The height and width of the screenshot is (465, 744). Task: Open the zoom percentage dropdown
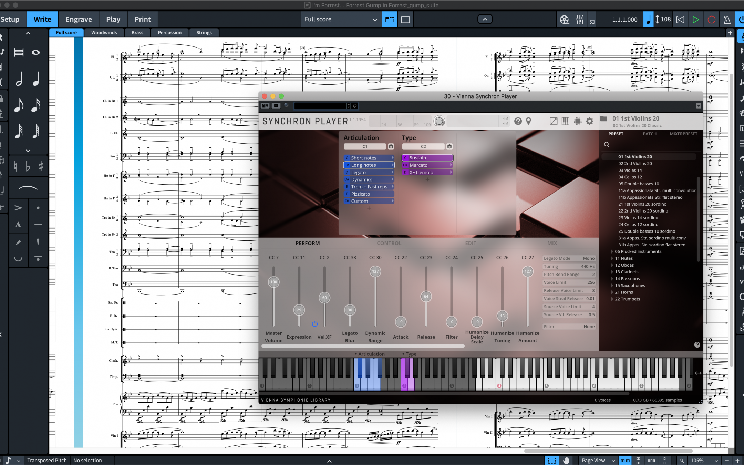[x=704, y=461]
